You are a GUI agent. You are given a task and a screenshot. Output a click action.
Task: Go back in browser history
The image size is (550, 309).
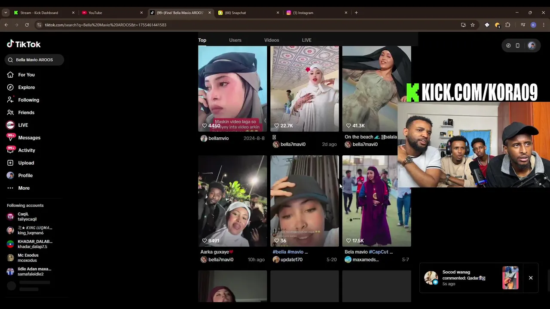click(x=6, y=25)
